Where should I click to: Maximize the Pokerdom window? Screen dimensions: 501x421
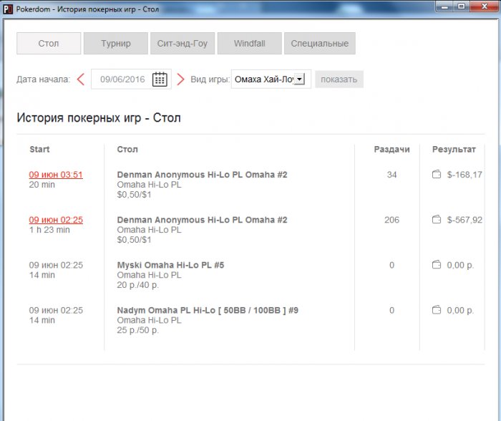coord(461,6)
